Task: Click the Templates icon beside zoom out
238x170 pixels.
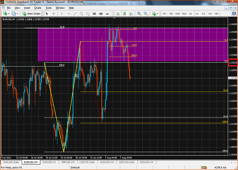Action: pos(154,14)
